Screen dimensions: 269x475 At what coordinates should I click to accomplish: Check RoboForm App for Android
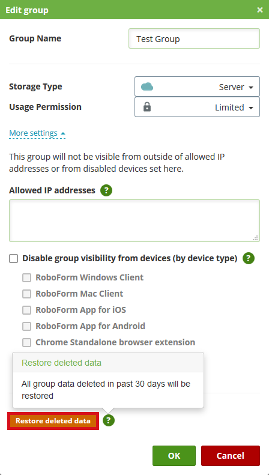pyautogui.click(x=26, y=326)
